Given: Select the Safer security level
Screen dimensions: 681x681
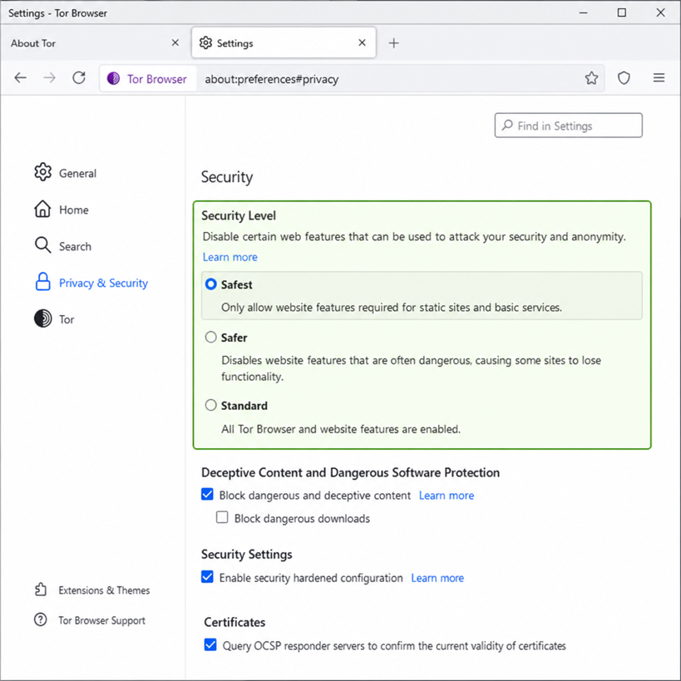Looking at the screenshot, I should pos(210,337).
